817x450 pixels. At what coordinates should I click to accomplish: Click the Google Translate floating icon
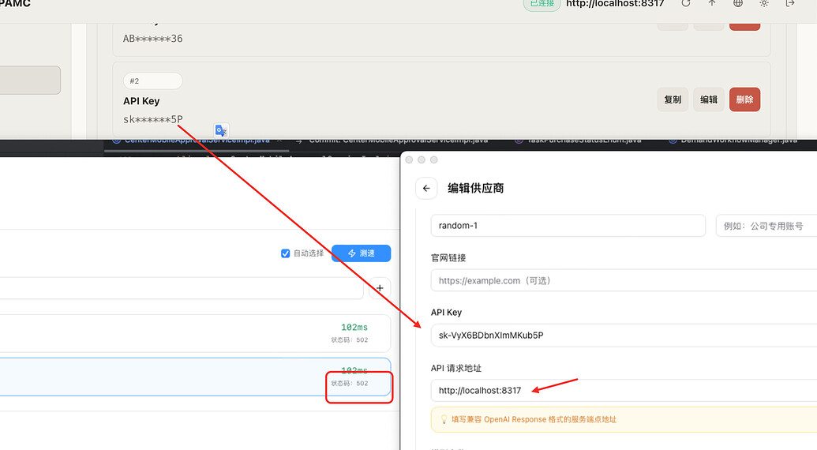(x=221, y=130)
